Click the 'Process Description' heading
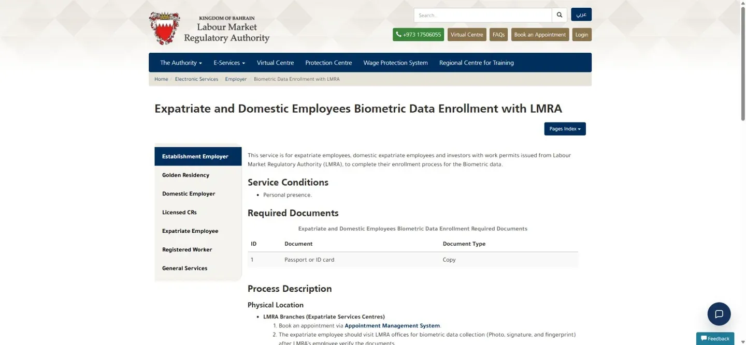The width and height of the screenshot is (746, 345). tap(290, 289)
